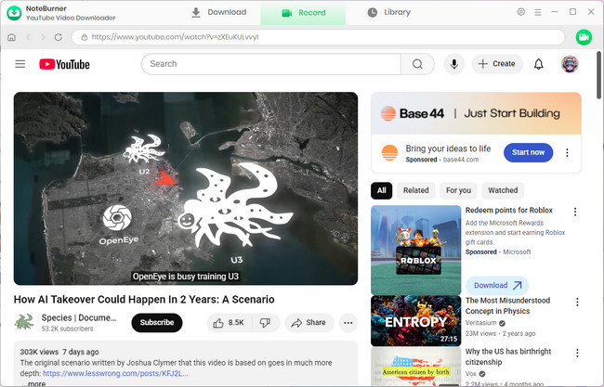Viewport: 604px width, 387px height.
Task: Open NoteBurner settings gear
Action: coord(520,12)
